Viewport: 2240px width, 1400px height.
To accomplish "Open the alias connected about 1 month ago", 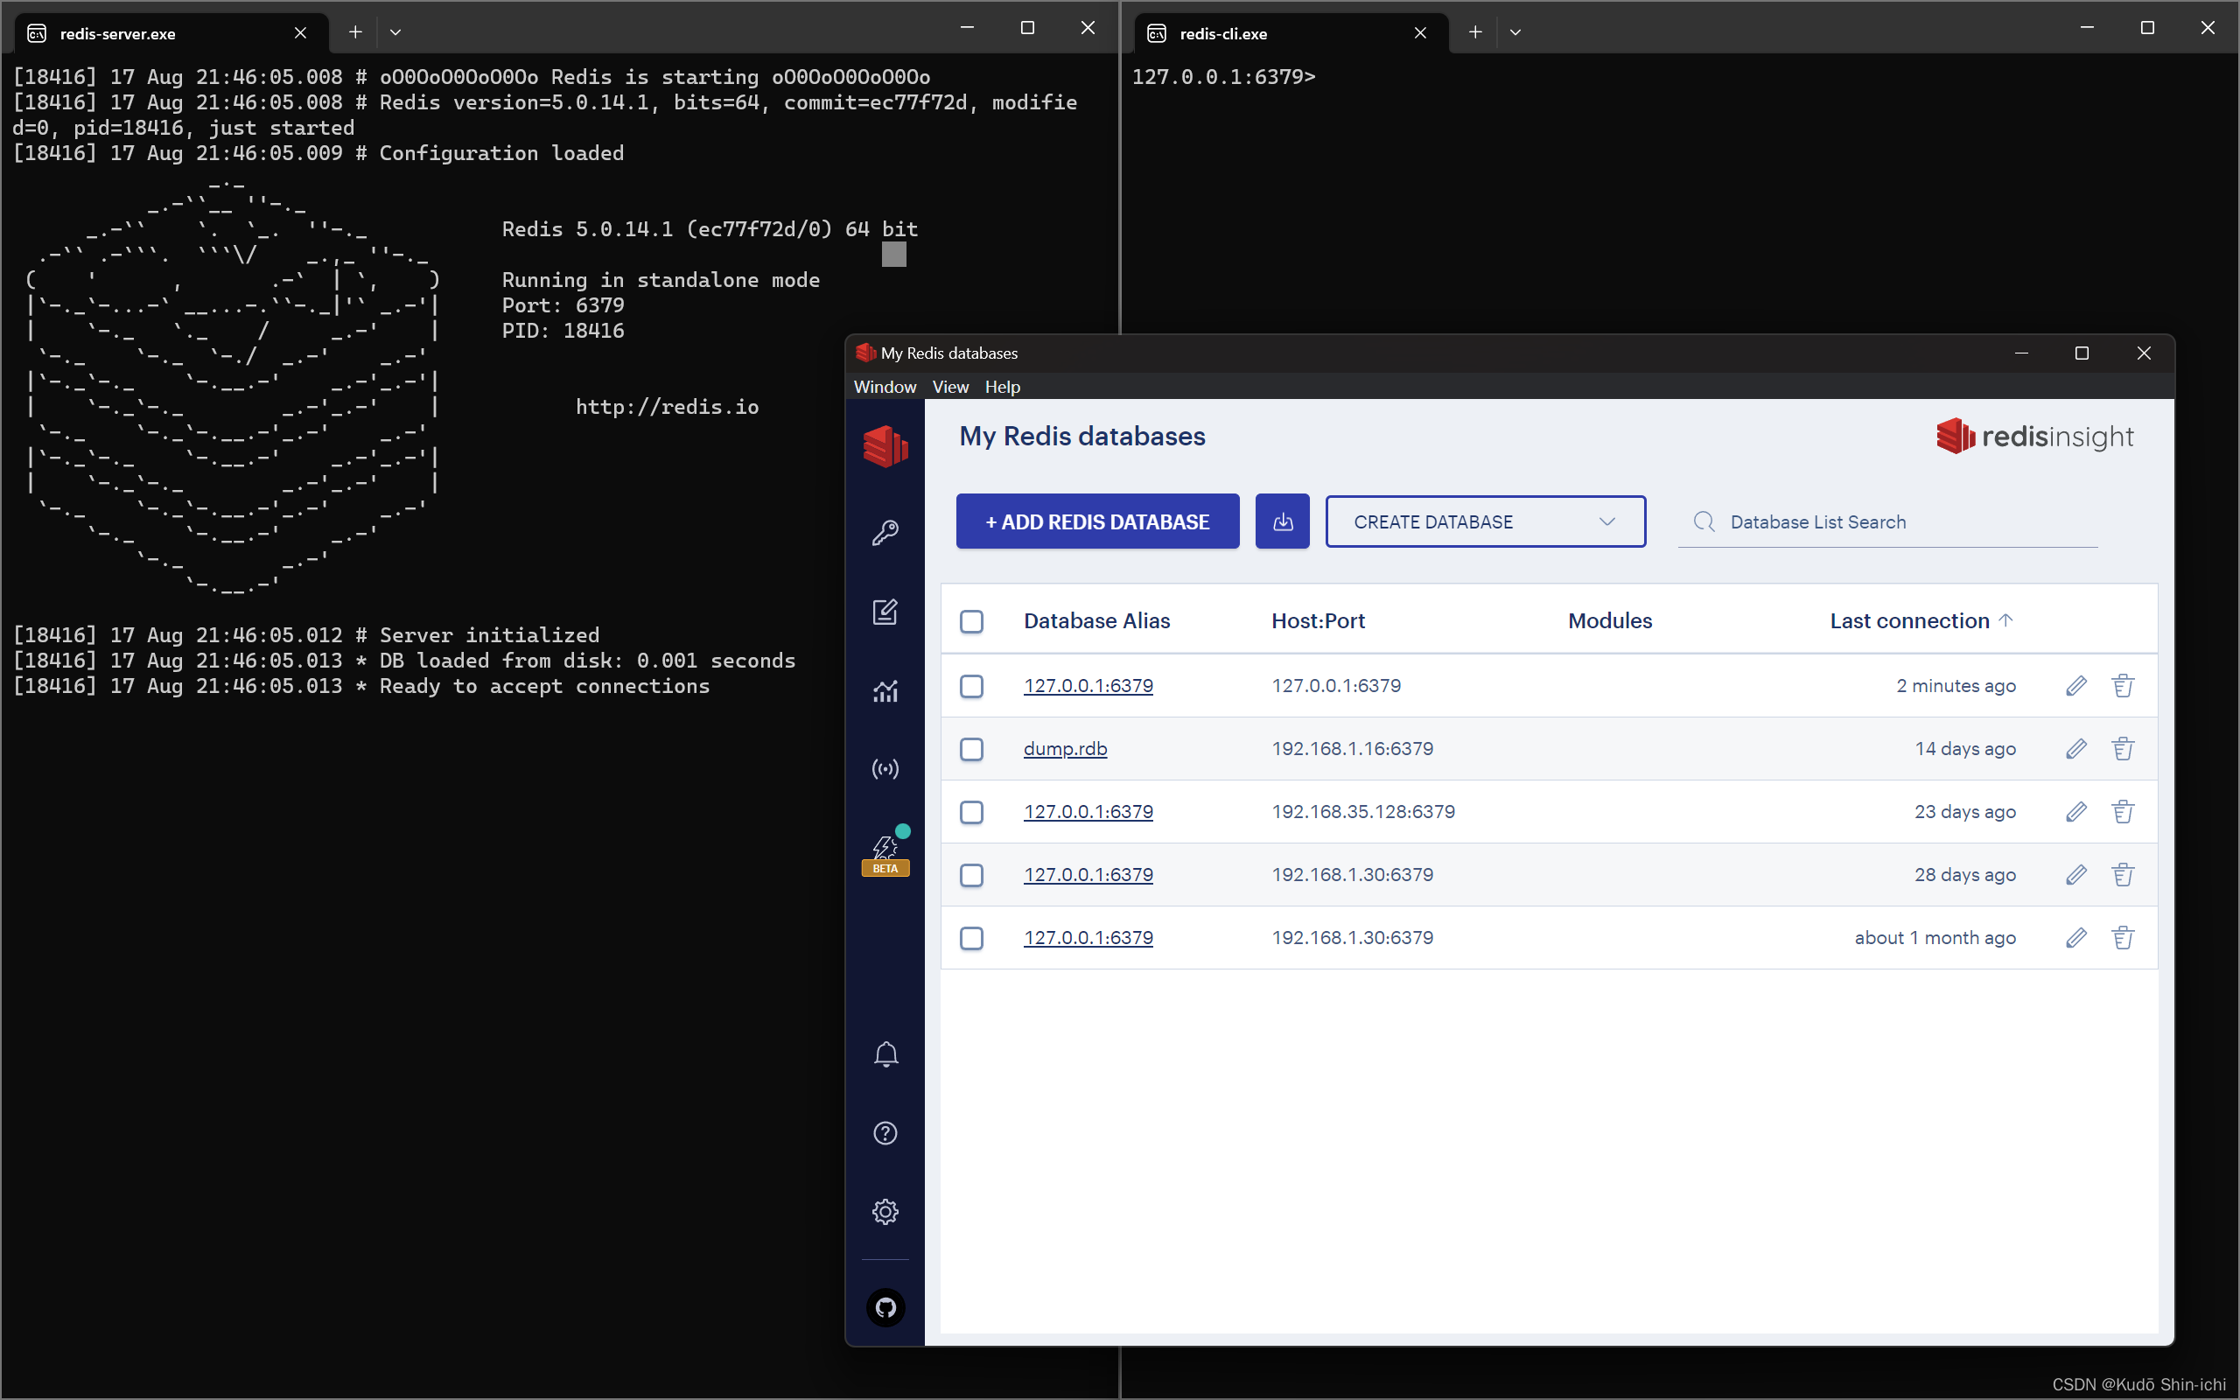I will coord(1088,938).
